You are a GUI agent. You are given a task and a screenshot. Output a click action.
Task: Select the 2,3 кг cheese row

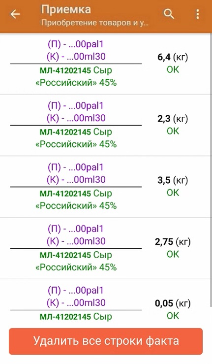click(106, 125)
